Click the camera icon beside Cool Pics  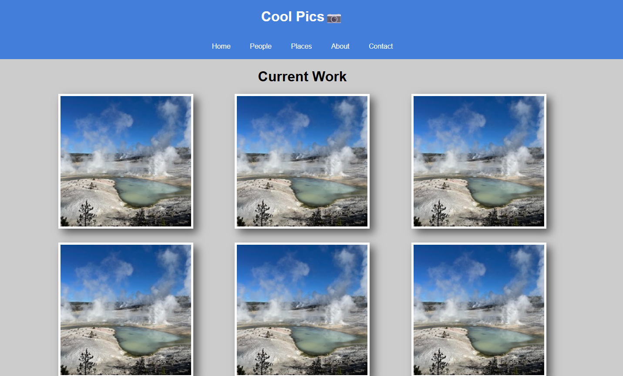coord(334,18)
